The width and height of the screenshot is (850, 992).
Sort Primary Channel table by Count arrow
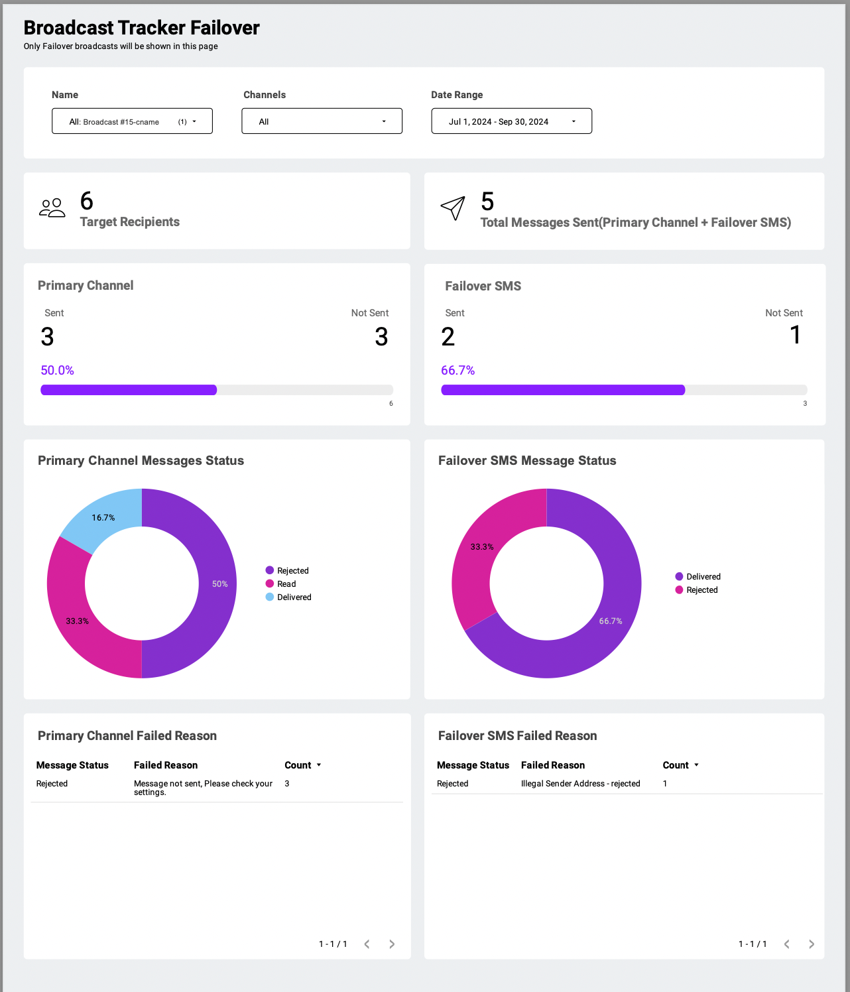click(x=319, y=765)
